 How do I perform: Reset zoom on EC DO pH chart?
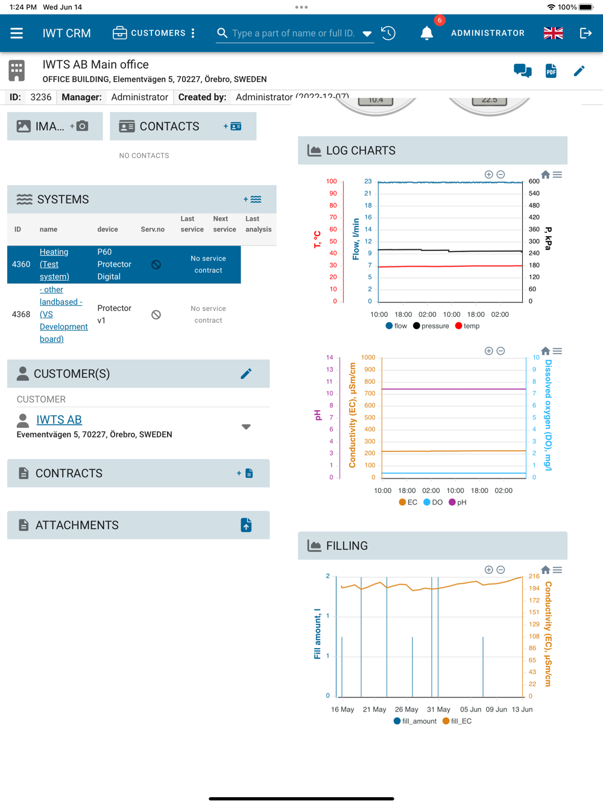click(546, 351)
